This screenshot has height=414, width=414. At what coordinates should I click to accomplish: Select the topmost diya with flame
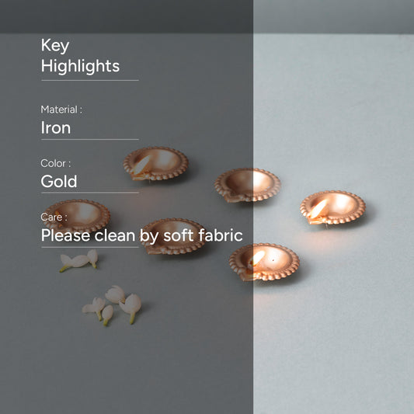pos(156,164)
